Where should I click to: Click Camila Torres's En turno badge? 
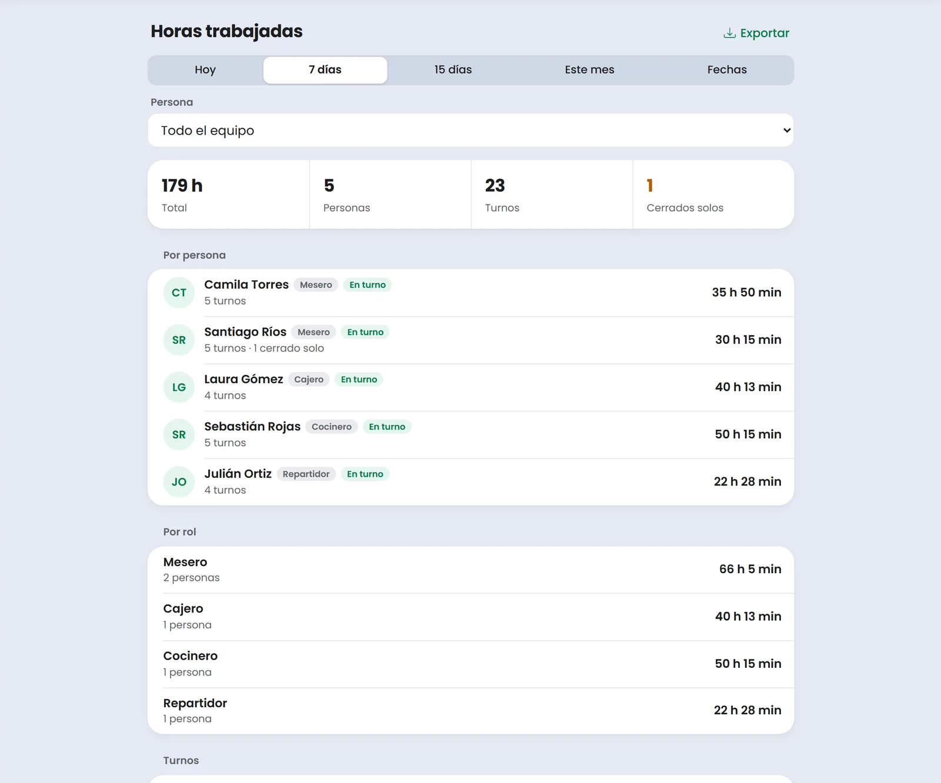click(368, 285)
